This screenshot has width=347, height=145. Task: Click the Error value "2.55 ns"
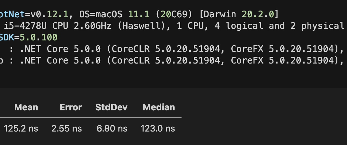coord(67,129)
